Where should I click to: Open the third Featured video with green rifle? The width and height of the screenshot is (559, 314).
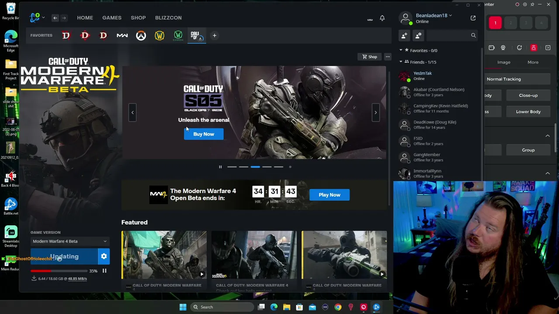[344, 255]
